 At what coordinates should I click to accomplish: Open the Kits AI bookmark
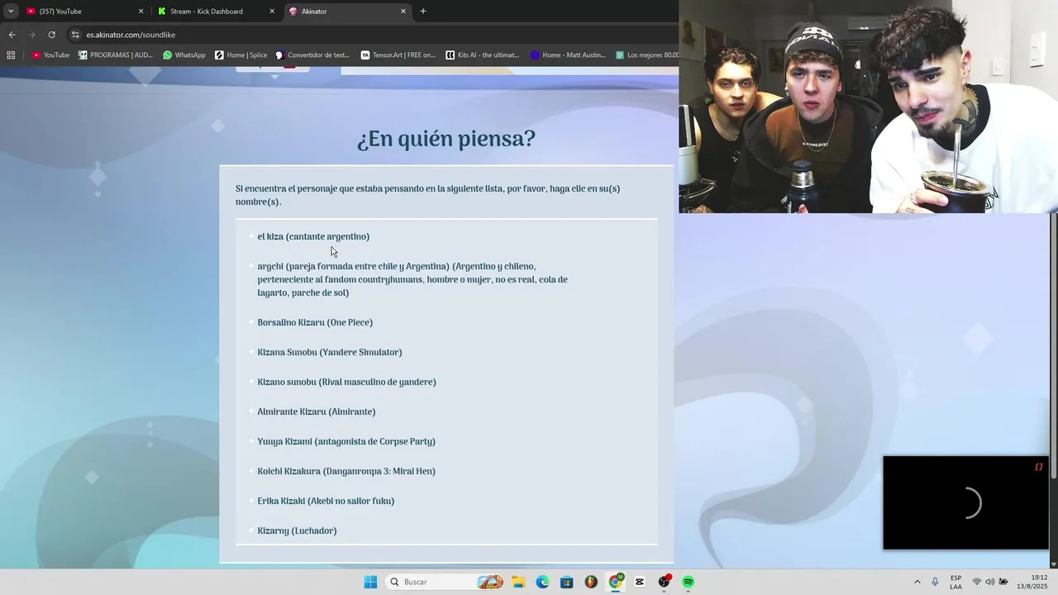(x=483, y=55)
